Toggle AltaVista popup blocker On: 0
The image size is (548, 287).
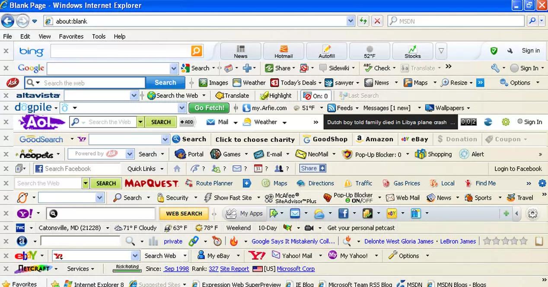pos(316,96)
